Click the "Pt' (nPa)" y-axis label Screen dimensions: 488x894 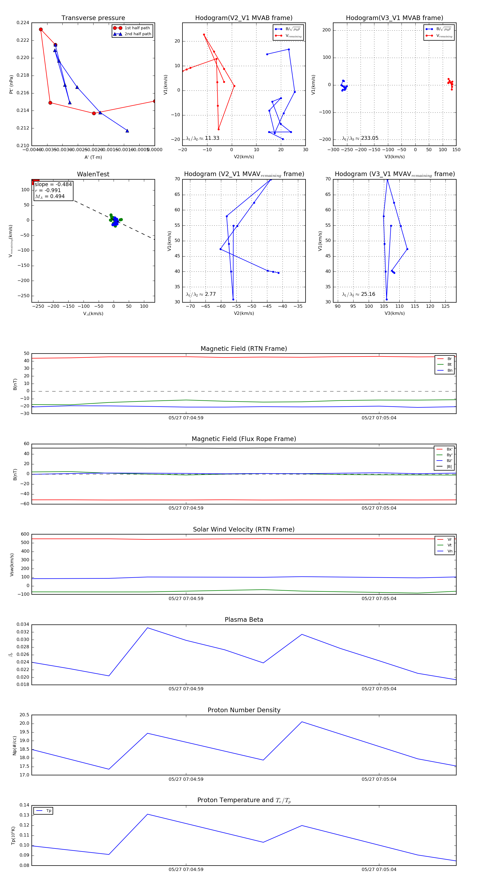pyautogui.click(x=11, y=84)
